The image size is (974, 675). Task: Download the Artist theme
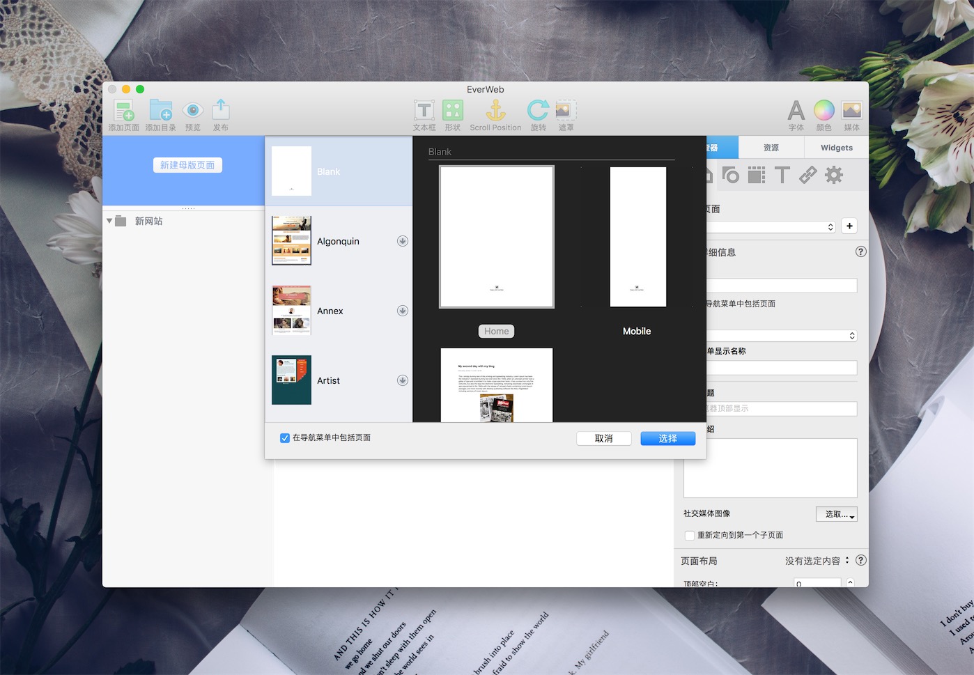click(x=403, y=380)
